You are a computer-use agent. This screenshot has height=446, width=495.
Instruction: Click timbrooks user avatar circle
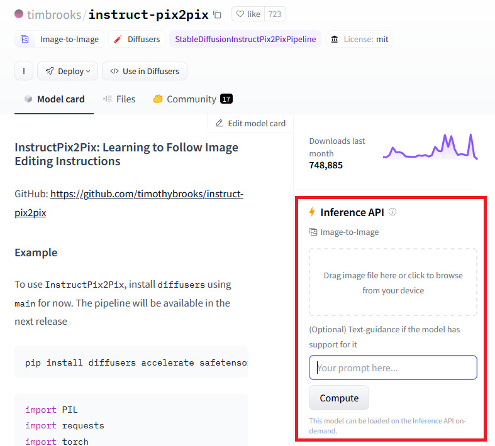(19, 14)
